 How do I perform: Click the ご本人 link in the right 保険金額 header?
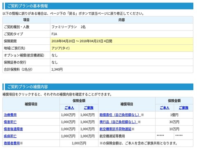(x=165, y=108)
